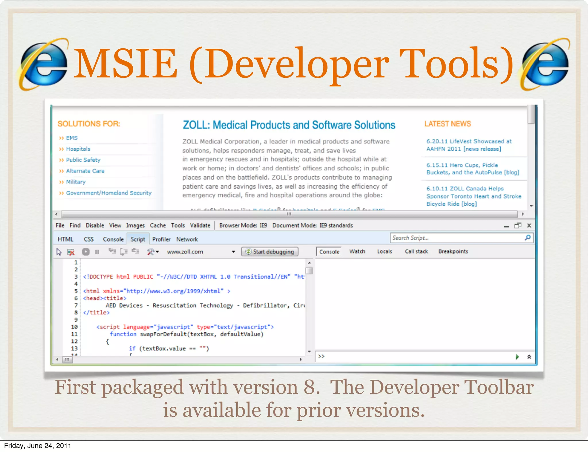Click the script pane vertical scrollbar thumb
The width and height of the screenshot is (588, 452).
(x=309, y=270)
